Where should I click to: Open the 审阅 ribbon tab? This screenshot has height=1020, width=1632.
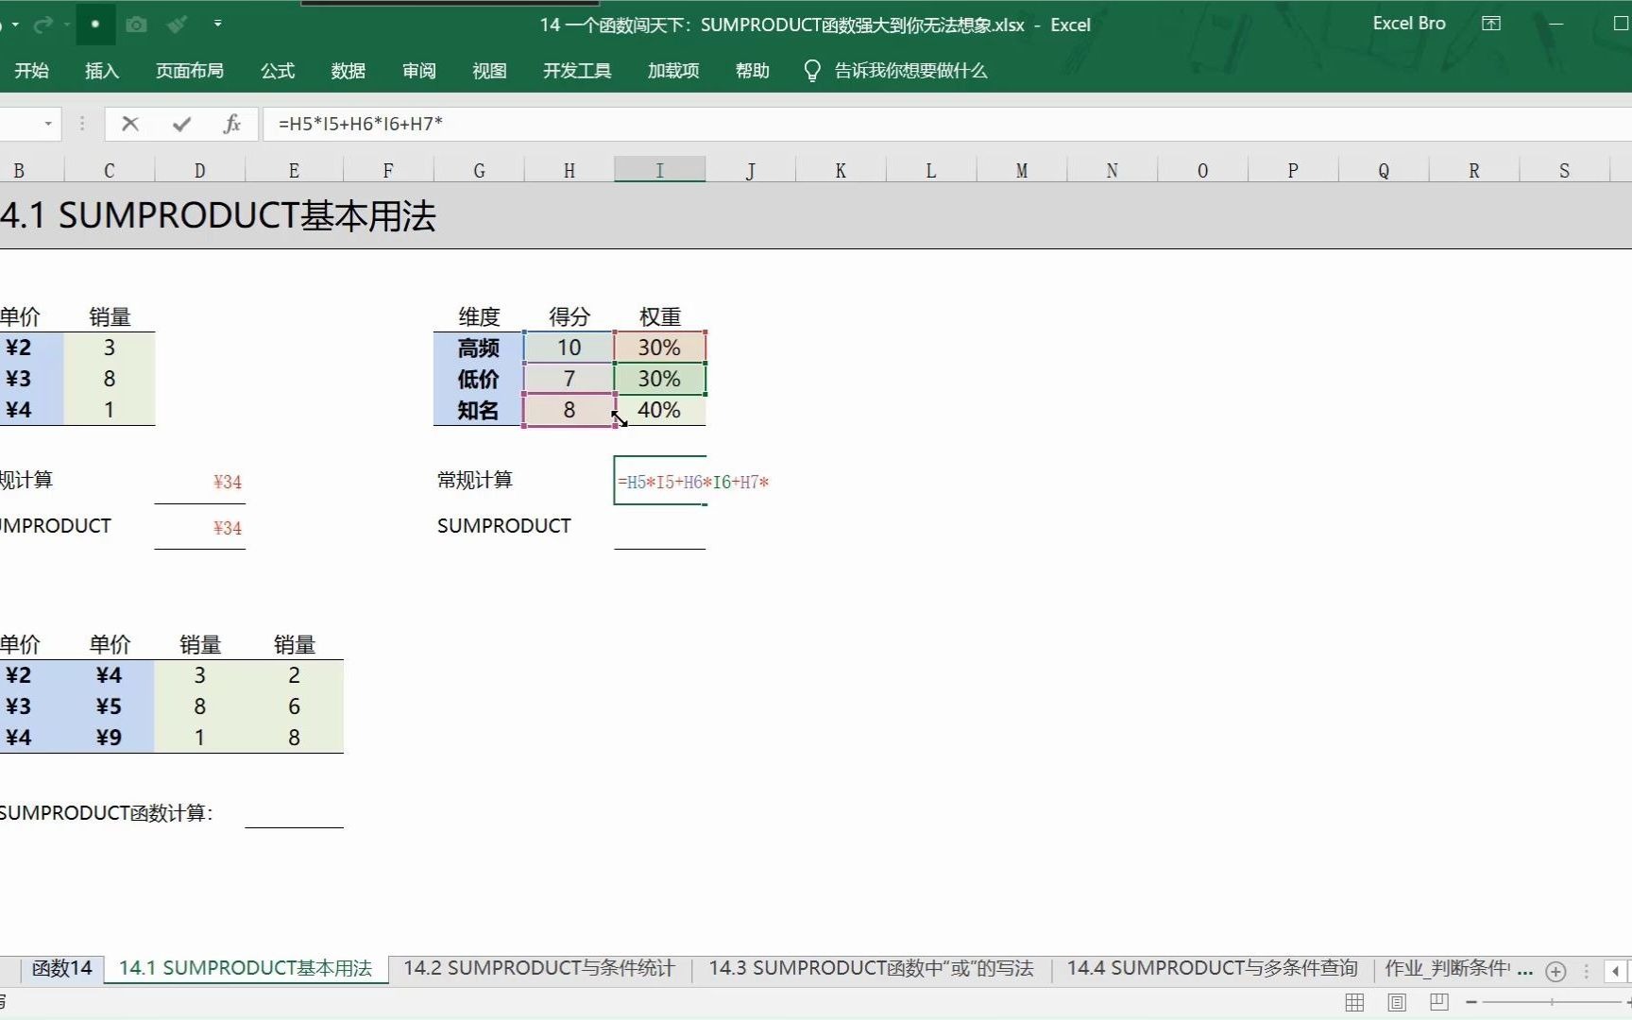pyautogui.click(x=419, y=71)
